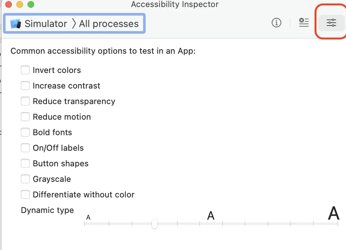Open the Simulator target dropdown

point(45,24)
